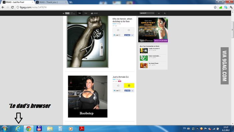Open the turntable fist post image

point(88,42)
